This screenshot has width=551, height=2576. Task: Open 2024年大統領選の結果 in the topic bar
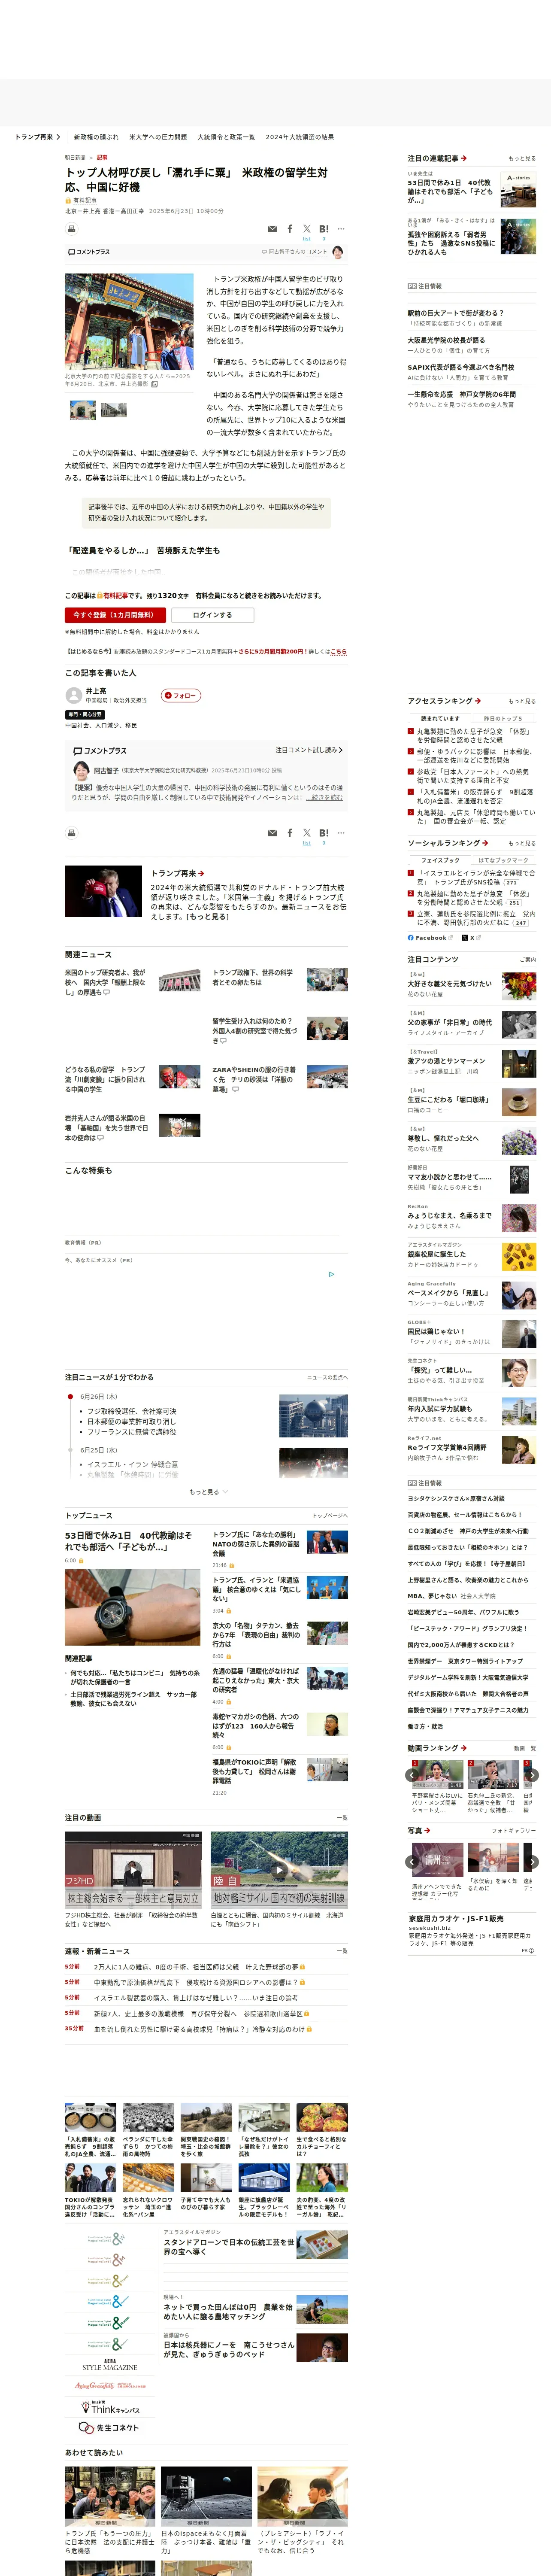pos(300,137)
